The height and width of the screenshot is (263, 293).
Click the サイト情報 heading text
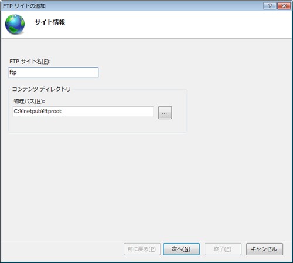50,22
